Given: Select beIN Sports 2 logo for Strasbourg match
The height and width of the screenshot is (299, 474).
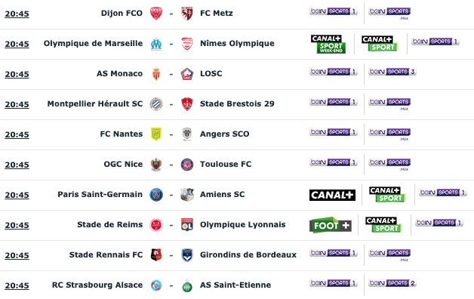Looking at the screenshot, I should pos(392,283).
